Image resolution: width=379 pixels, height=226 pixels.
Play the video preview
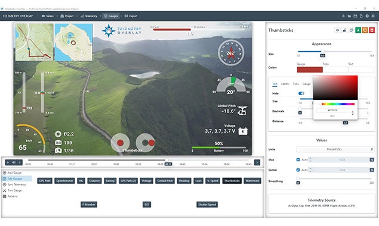[x=8, y=162]
